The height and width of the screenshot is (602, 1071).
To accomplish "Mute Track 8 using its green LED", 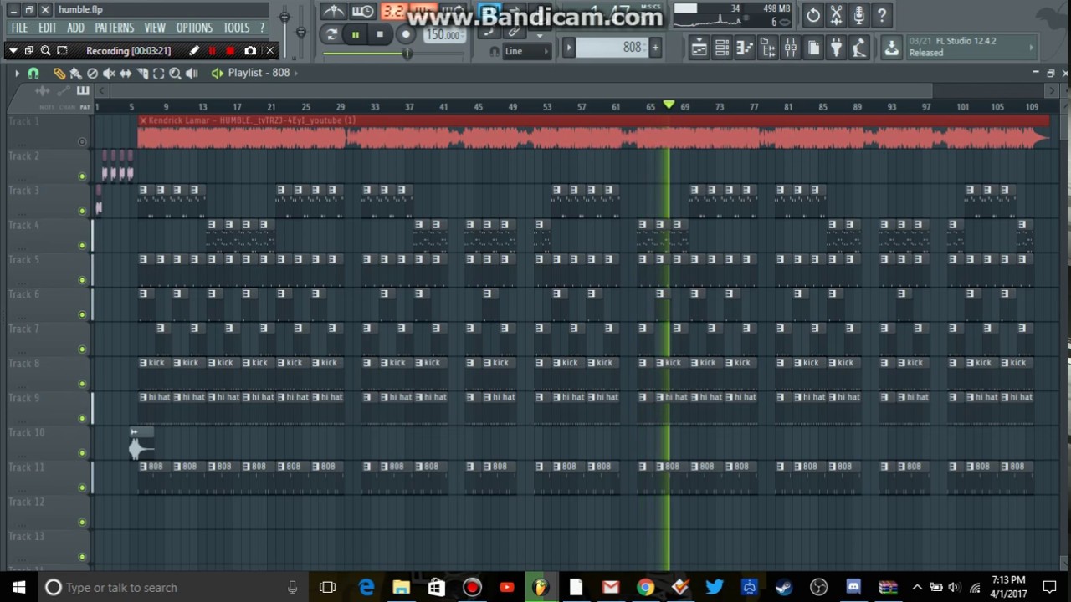I will 82,384.
